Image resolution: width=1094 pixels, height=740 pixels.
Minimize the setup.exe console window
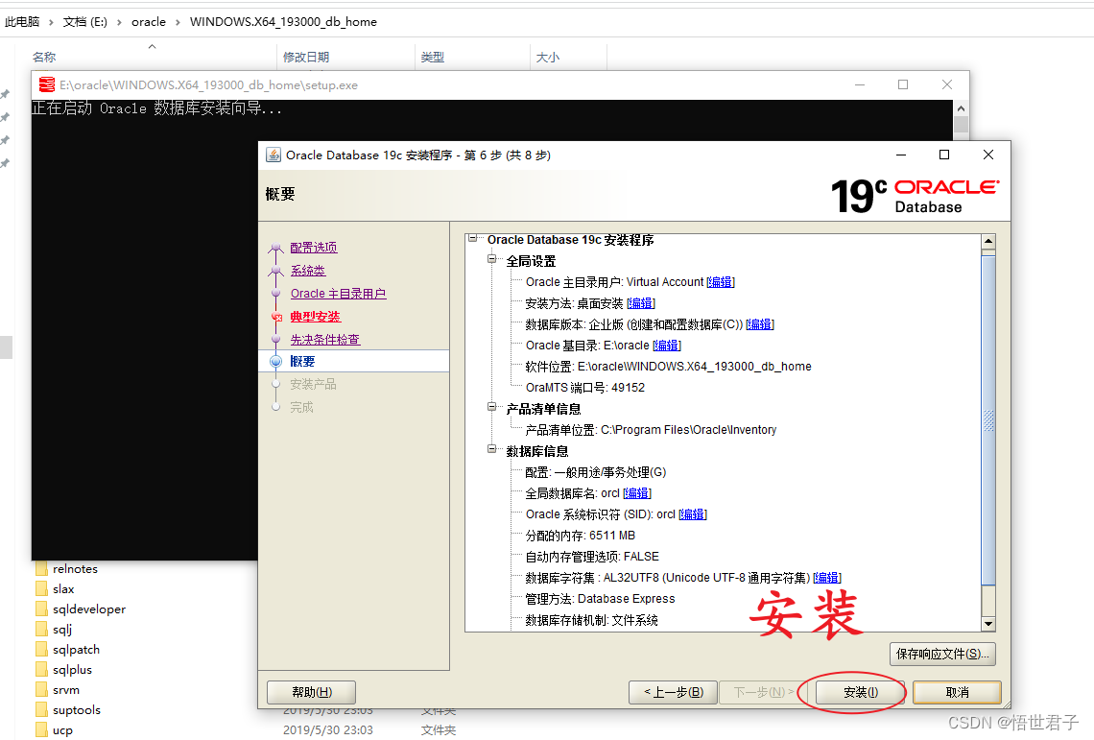860,84
